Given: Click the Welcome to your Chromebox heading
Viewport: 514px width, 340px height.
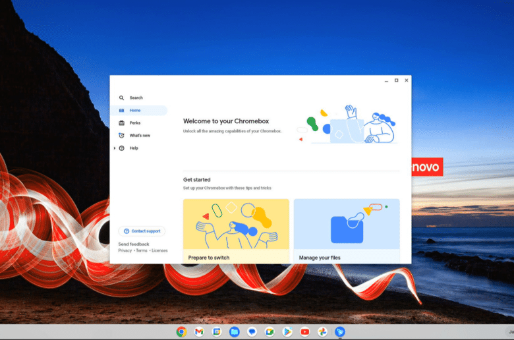Looking at the screenshot, I should pos(226,121).
